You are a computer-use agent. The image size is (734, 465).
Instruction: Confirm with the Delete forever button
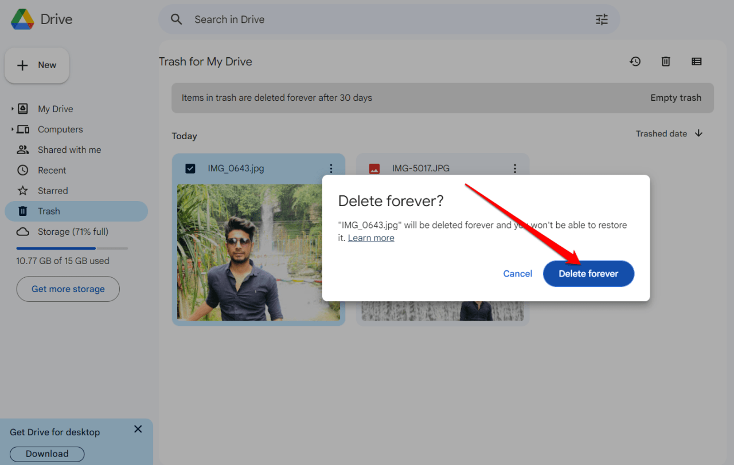(588, 273)
